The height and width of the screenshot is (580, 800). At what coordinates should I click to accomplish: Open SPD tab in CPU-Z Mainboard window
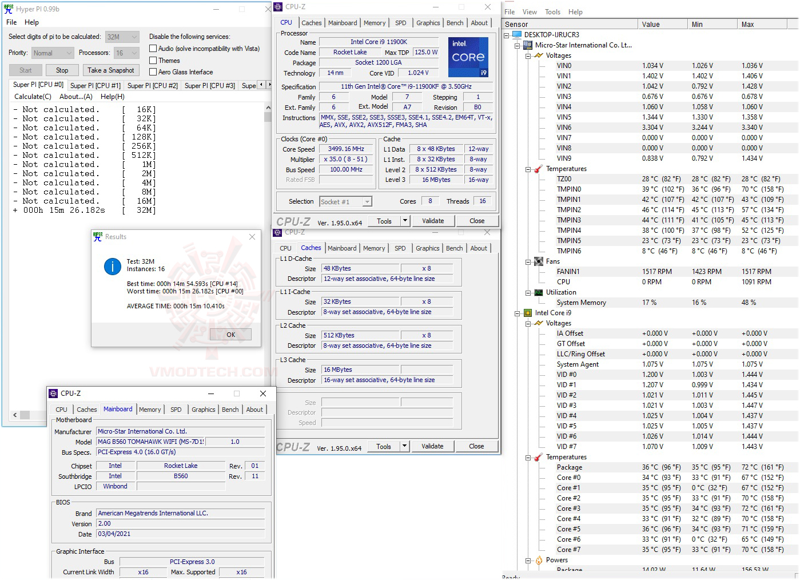click(176, 410)
